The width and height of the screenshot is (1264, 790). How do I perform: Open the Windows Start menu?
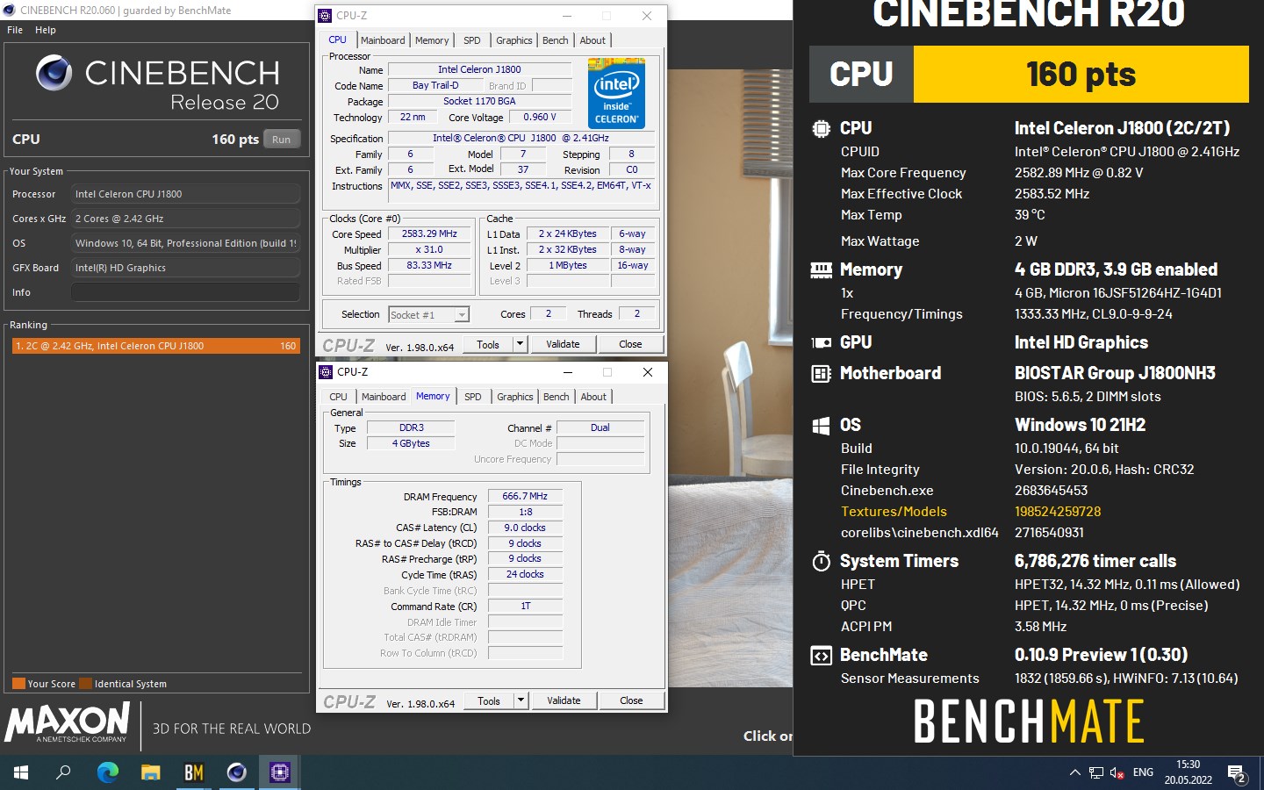coord(21,772)
